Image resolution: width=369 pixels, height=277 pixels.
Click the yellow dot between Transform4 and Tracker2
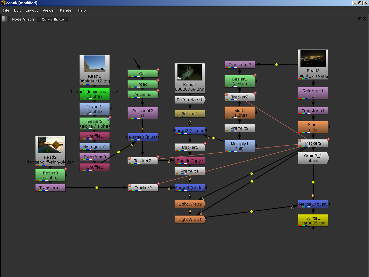(x=97, y=188)
